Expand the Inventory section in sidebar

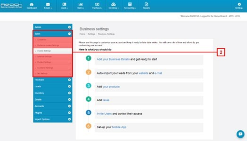pyautogui.click(x=53, y=93)
